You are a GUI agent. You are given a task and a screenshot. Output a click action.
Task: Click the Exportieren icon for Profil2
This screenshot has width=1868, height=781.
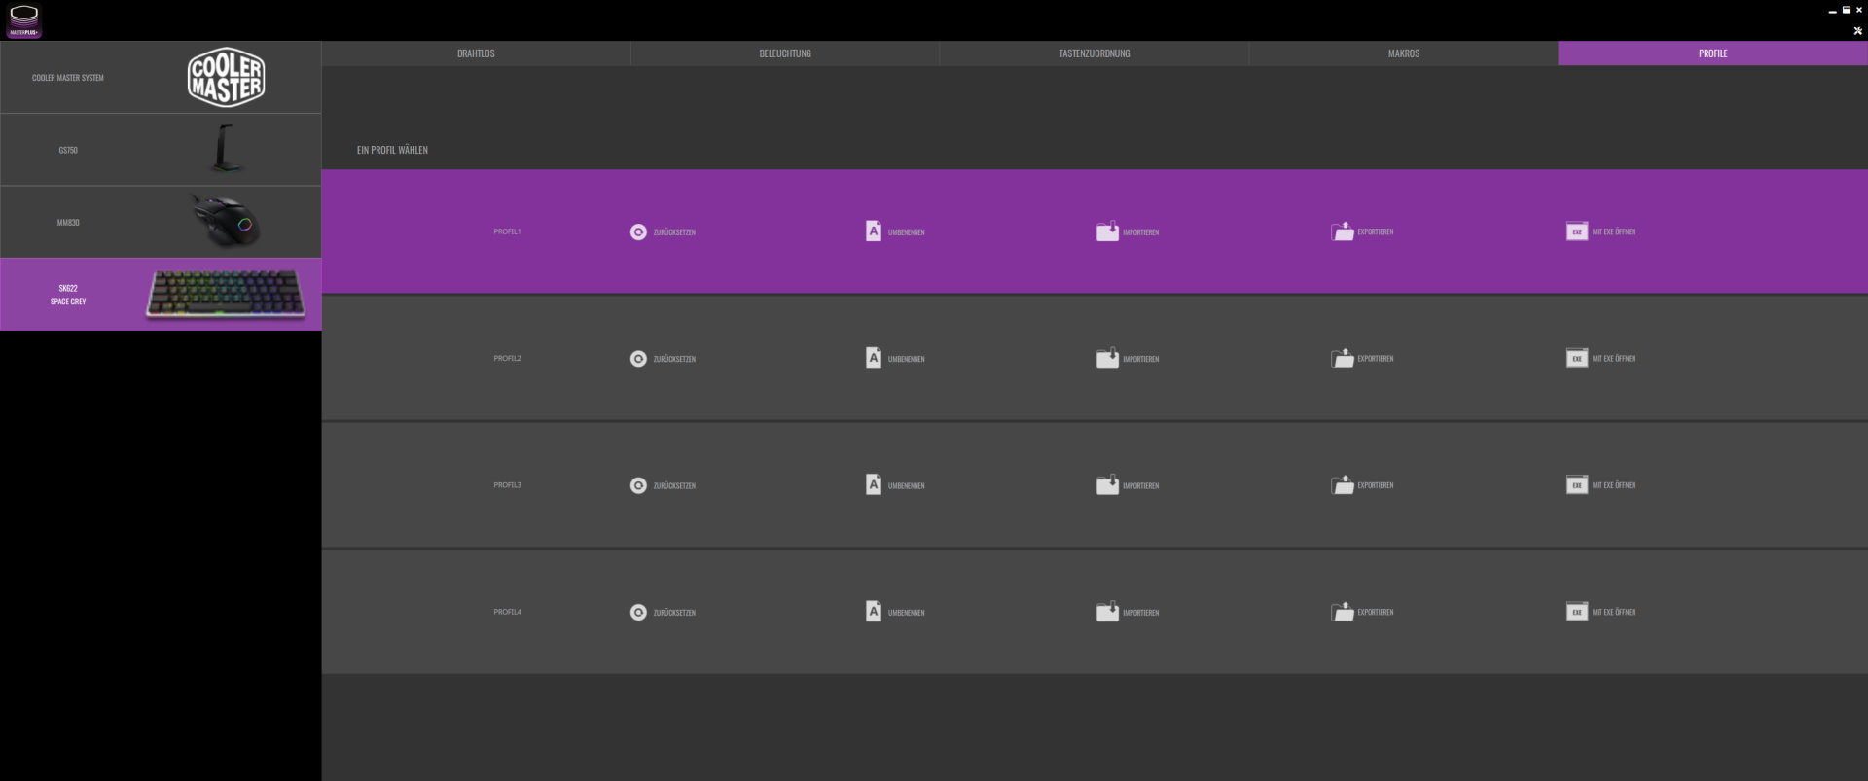1343,358
